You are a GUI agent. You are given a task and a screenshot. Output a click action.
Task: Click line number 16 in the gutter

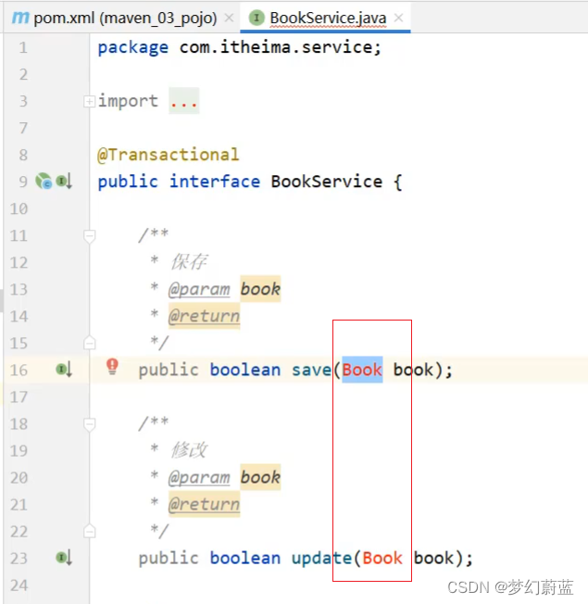[19, 371]
